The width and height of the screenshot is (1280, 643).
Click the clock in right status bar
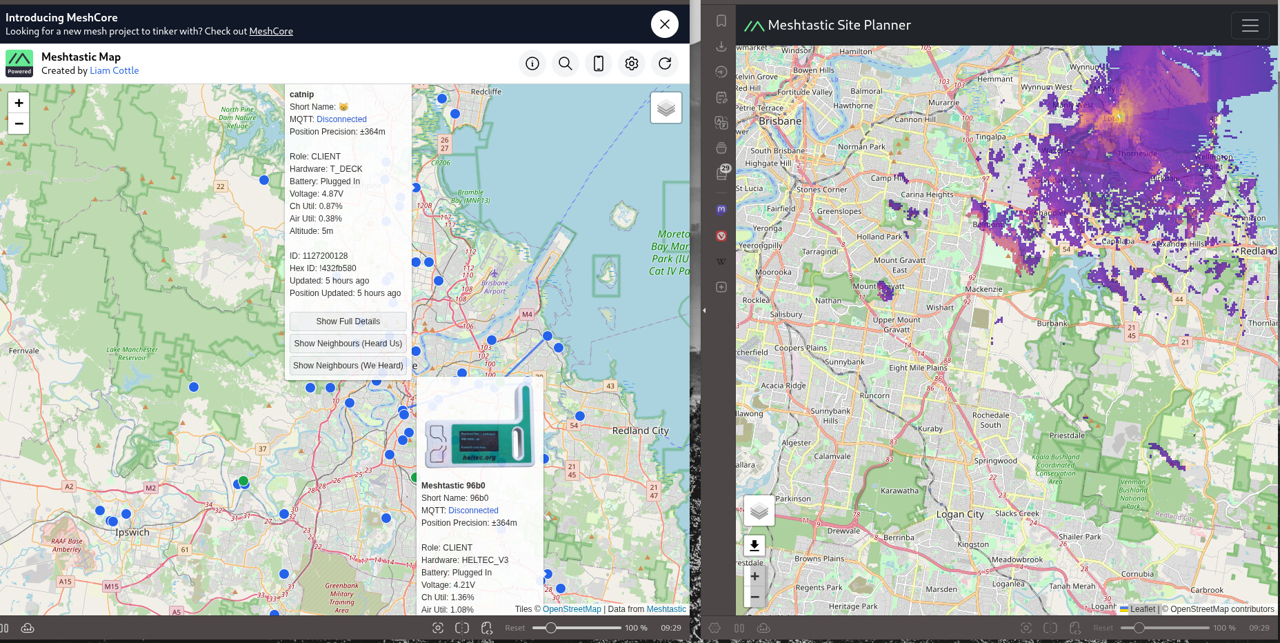point(1259,629)
